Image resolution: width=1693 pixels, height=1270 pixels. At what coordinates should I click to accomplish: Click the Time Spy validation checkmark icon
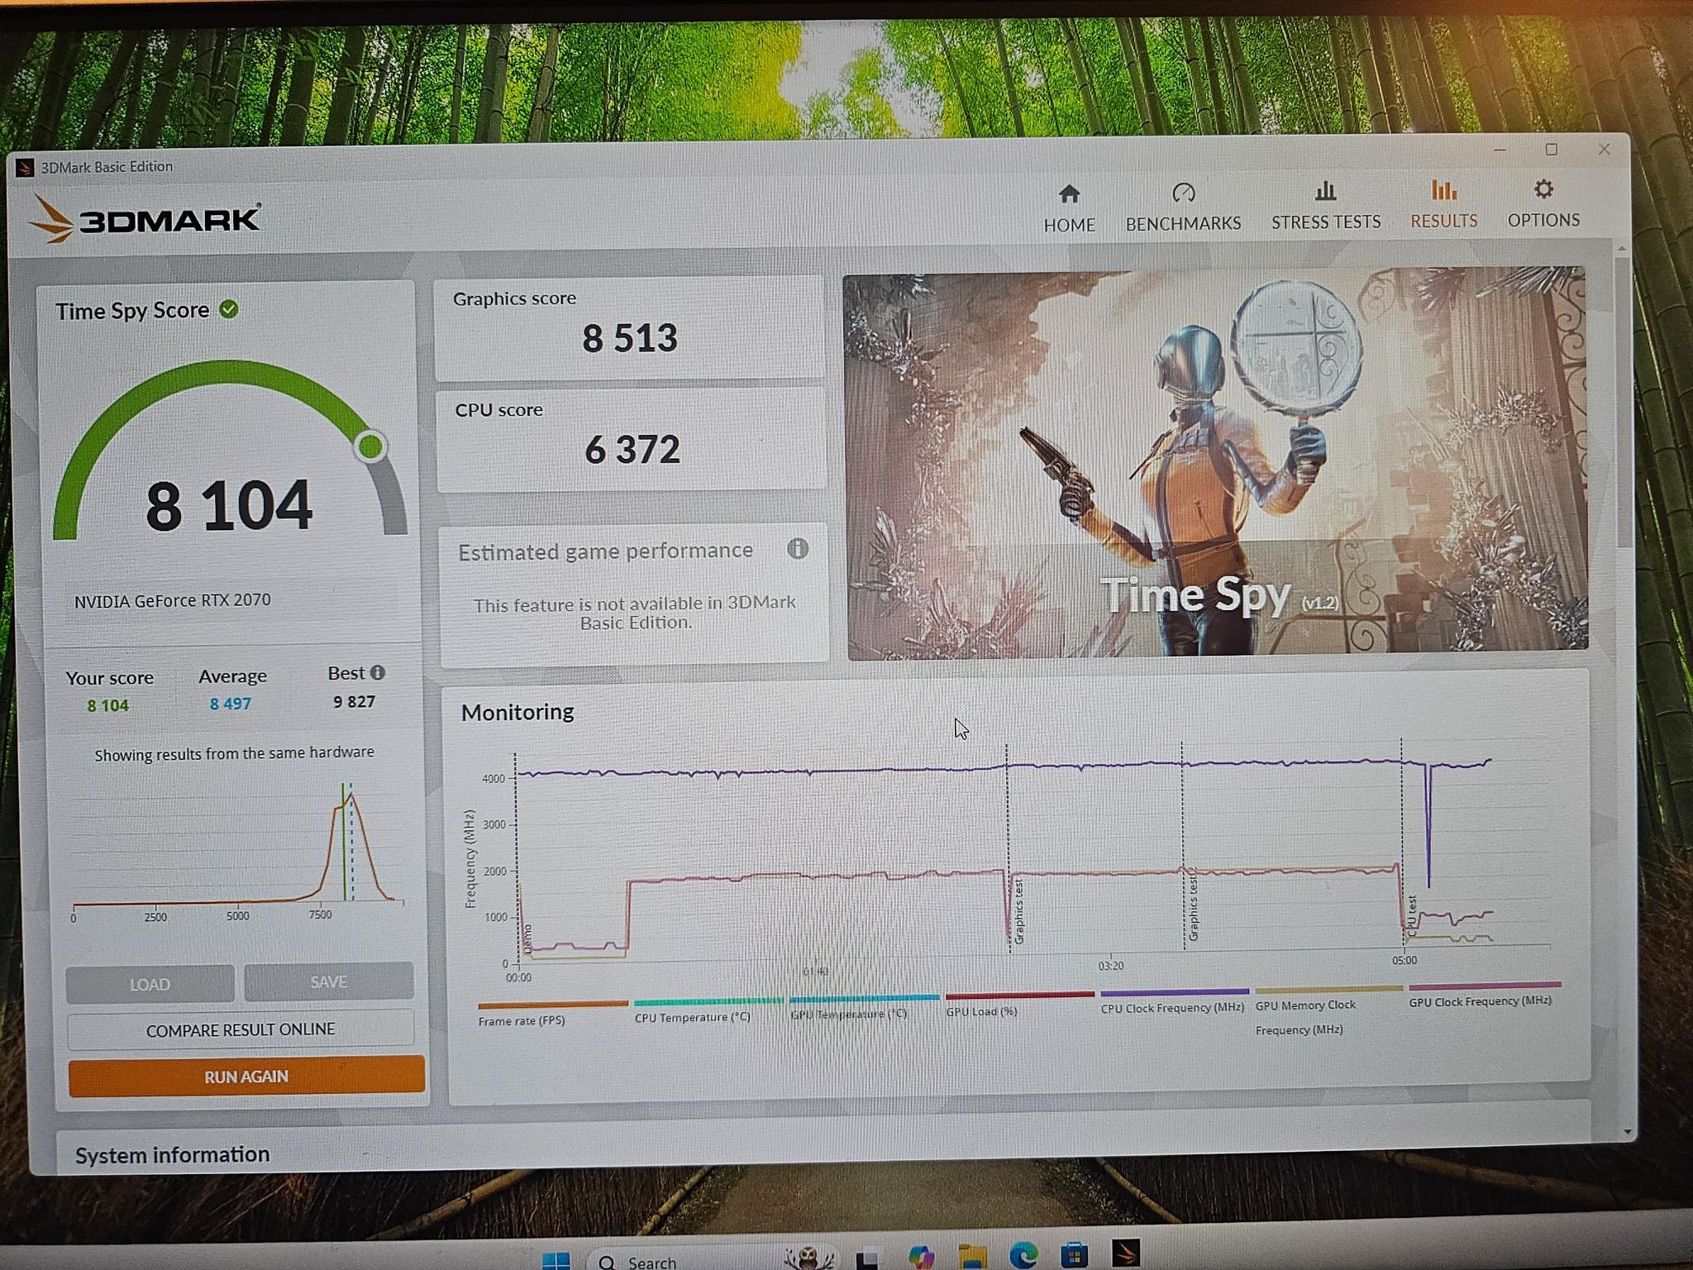pyautogui.click(x=229, y=309)
